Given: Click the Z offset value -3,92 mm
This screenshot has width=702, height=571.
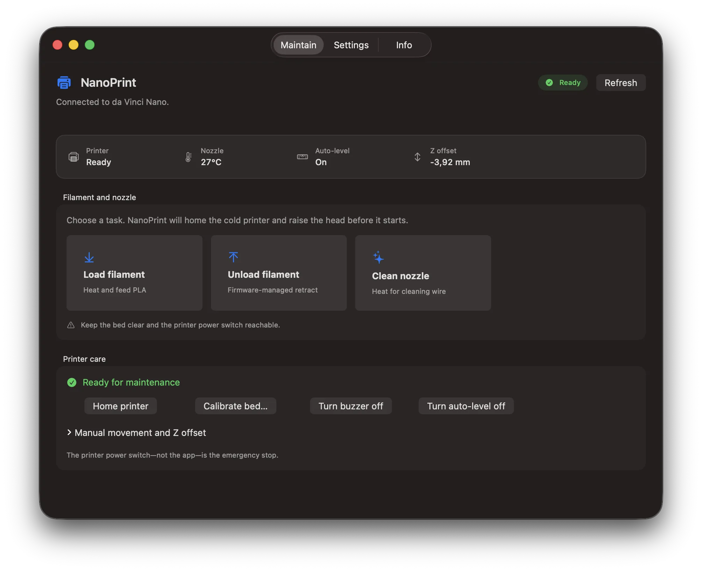Looking at the screenshot, I should point(450,162).
